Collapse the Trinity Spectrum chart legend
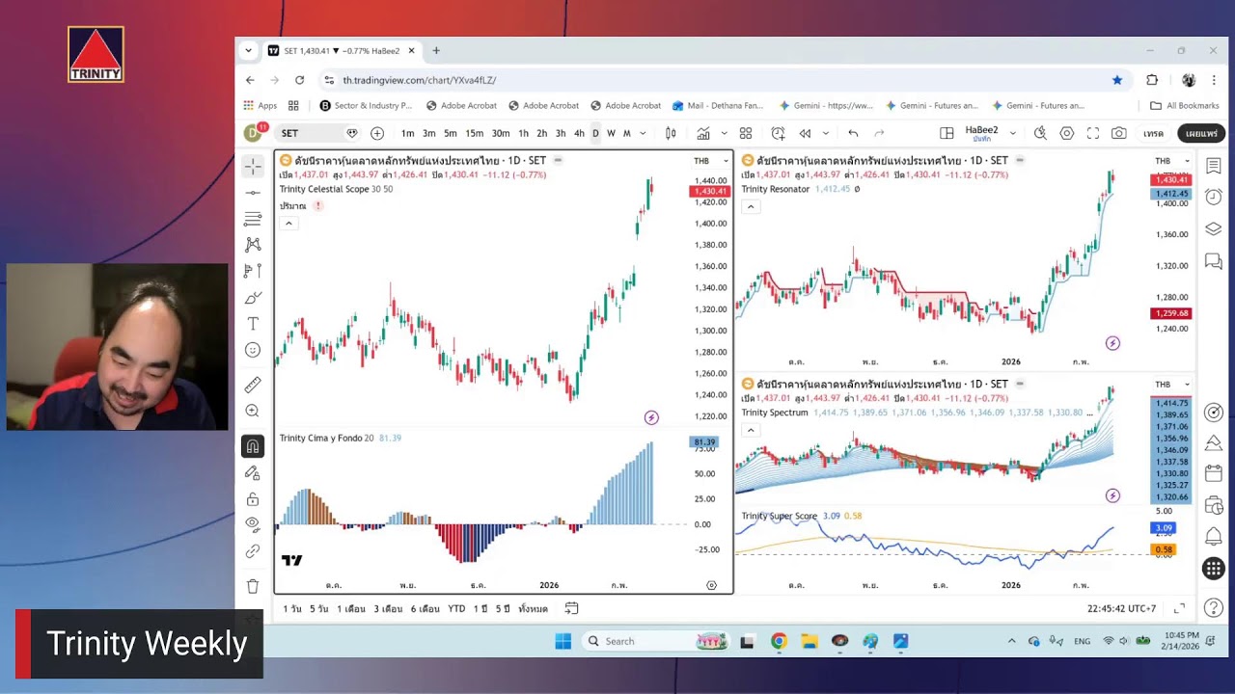 (750, 430)
